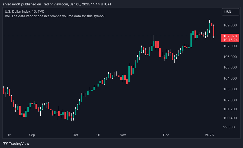Click the 107.978 current price label
This screenshot has width=243, height=148.
click(230, 36)
